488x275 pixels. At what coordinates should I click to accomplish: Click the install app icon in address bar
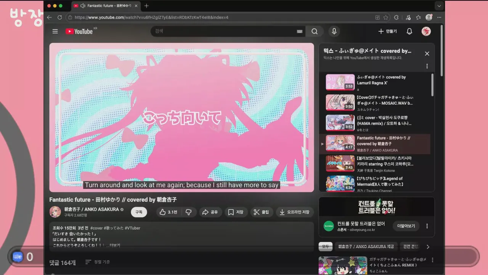377,17
